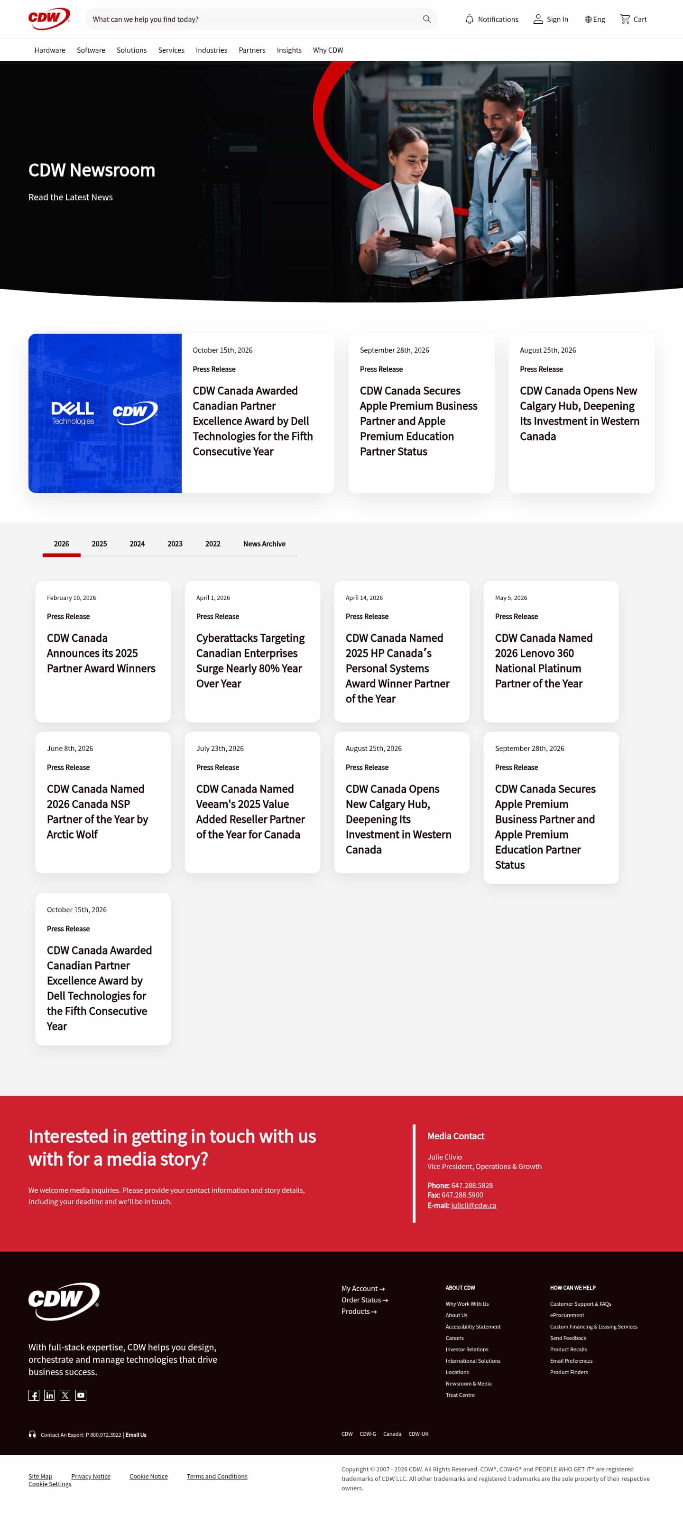Screen dimensions: 683x1526
Task: Open Customer Support & FAQs
Action: pyautogui.click(x=581, y=1304)
